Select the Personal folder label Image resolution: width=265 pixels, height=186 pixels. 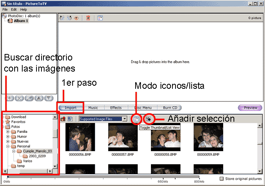[x=24, y=146]
